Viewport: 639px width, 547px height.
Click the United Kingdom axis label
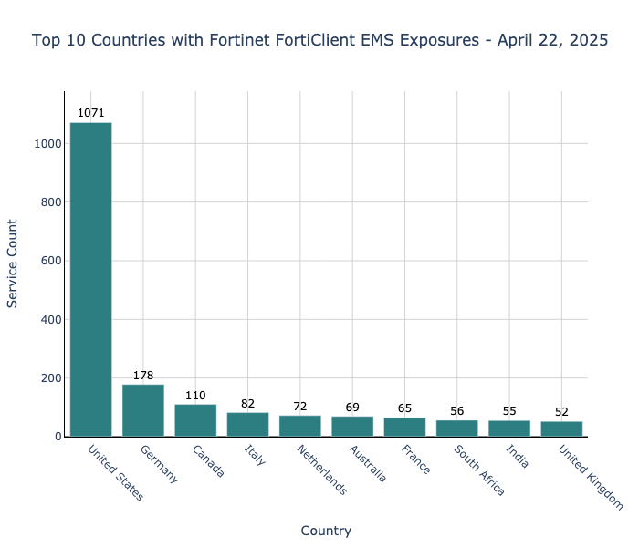[591, 478]
